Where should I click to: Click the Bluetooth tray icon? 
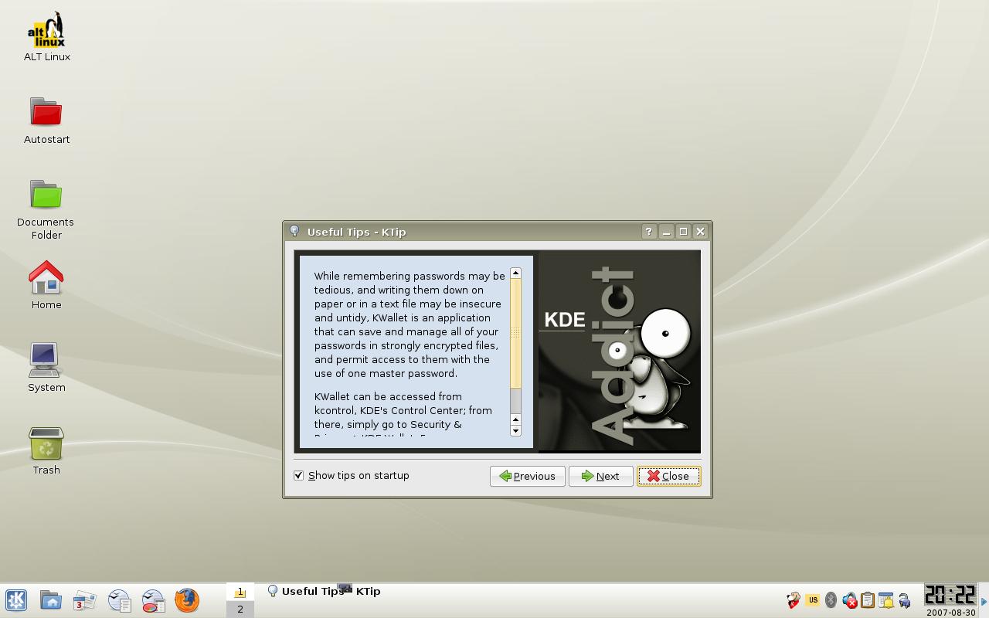tap(831, 599)
